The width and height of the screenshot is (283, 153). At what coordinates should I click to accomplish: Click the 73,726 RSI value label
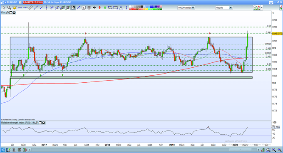click(276, 127)
